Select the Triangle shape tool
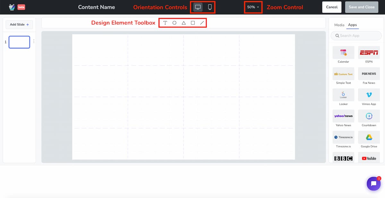 184,23
